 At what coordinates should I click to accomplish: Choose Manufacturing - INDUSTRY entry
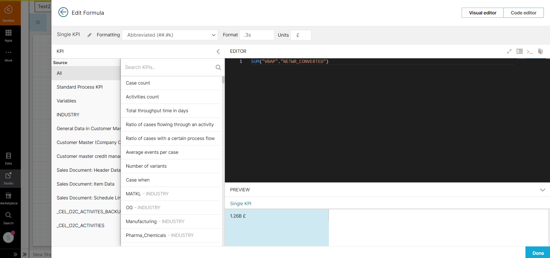(x=171, y=221)
